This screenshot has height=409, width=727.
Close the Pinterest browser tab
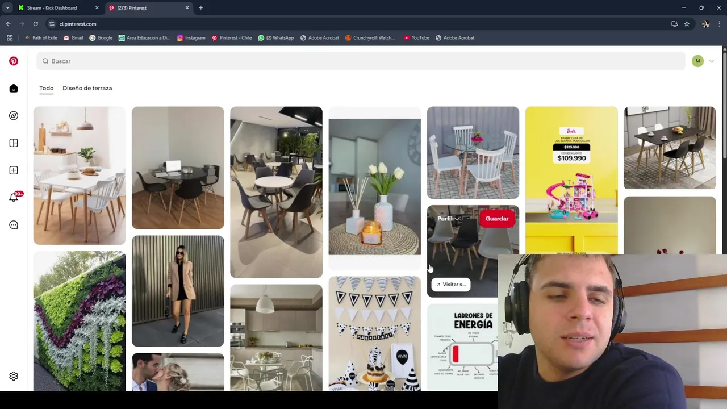pos(187,8)
